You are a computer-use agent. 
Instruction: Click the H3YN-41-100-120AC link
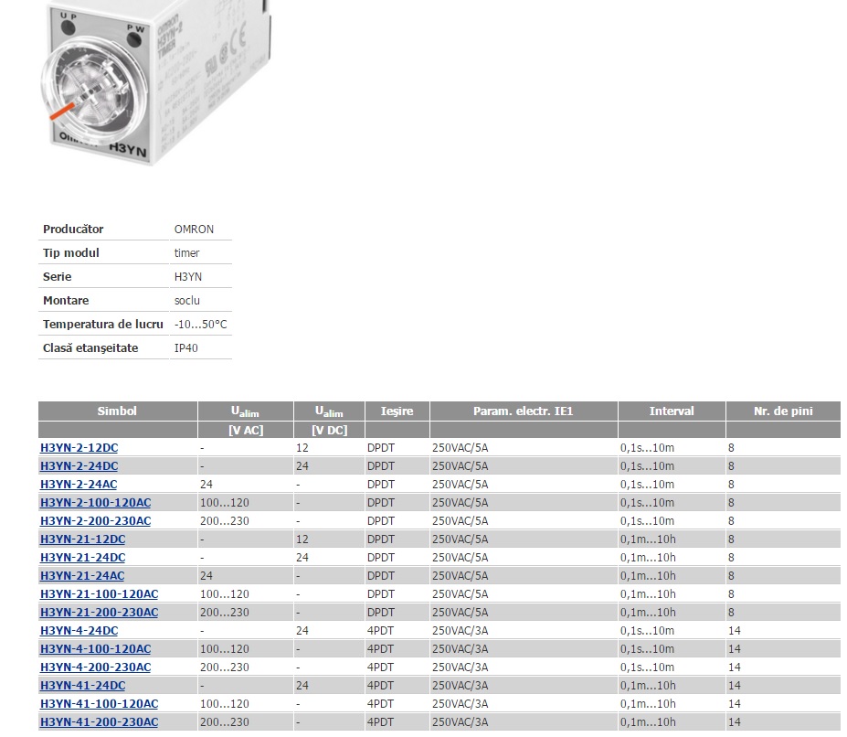[x=99, y=704]
